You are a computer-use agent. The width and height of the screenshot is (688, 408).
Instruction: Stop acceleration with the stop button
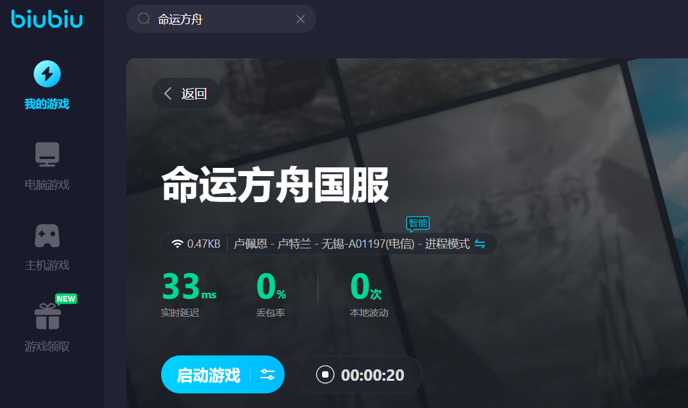[325, 374]
